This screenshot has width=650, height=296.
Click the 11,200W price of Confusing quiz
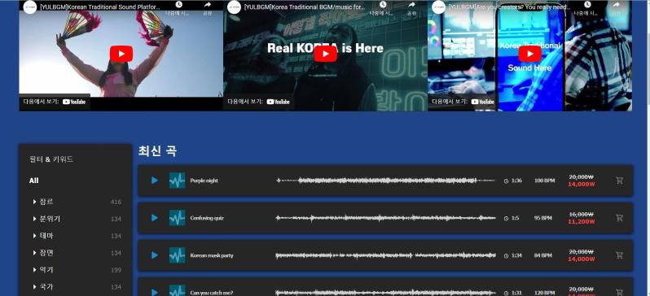[582, 221]
